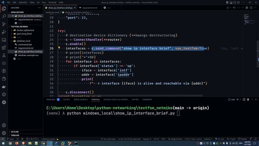Expand the Outline section

15,132
